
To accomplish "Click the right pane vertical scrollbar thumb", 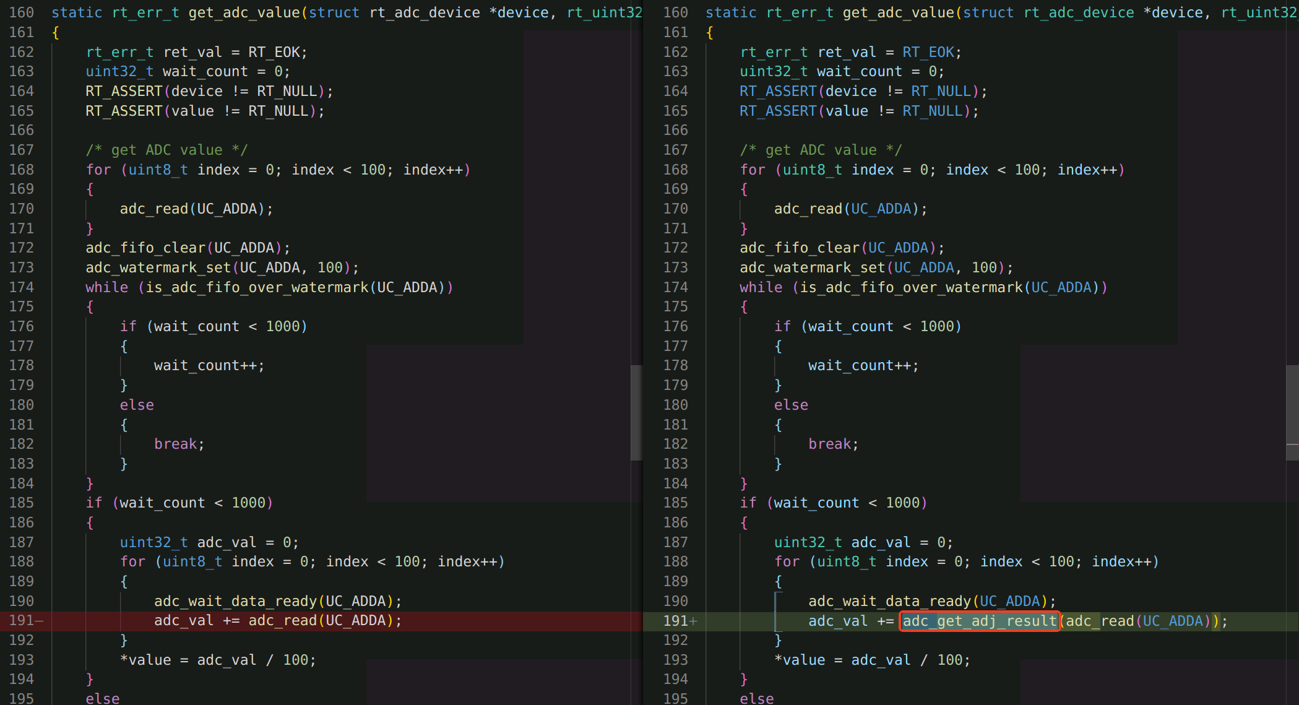I will pyautogui.click(x=1292, y=412).
